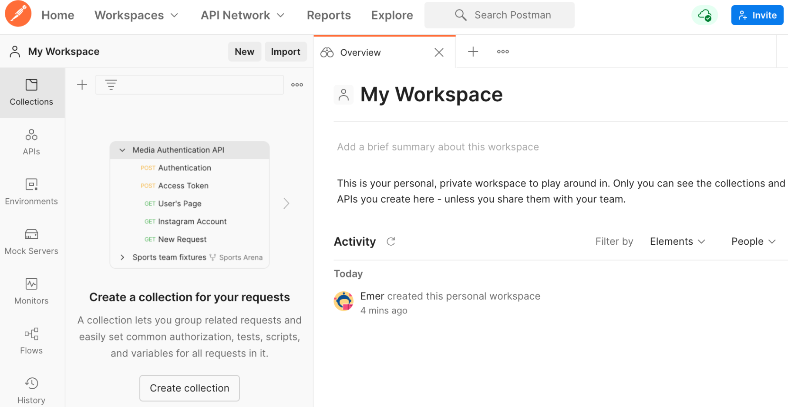
Task: Click the Postman logo icon
Action: [18, 14]
